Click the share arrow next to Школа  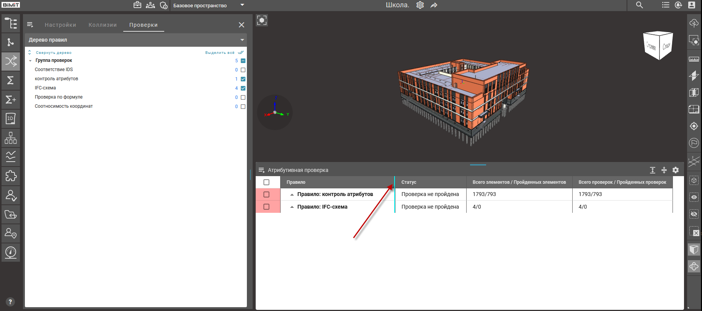tap(434, 5)
